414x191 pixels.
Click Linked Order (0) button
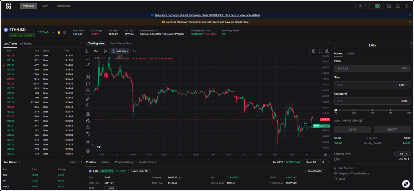tap(139, 171)
